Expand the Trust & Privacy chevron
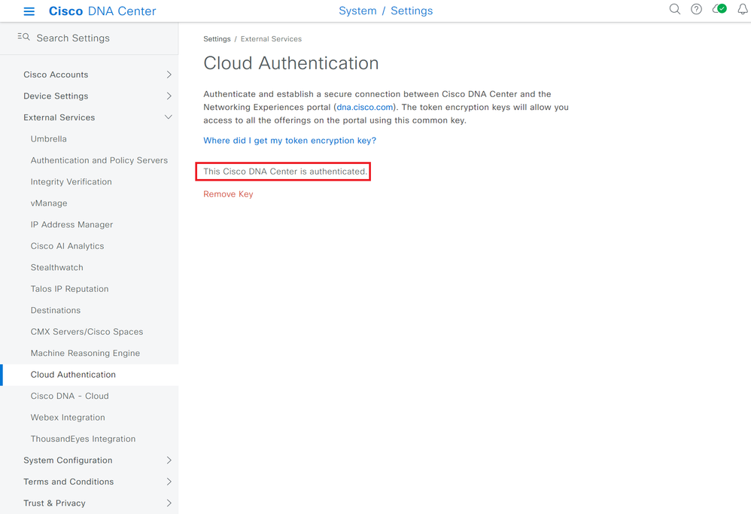751x514 pixels. [169, 503]
